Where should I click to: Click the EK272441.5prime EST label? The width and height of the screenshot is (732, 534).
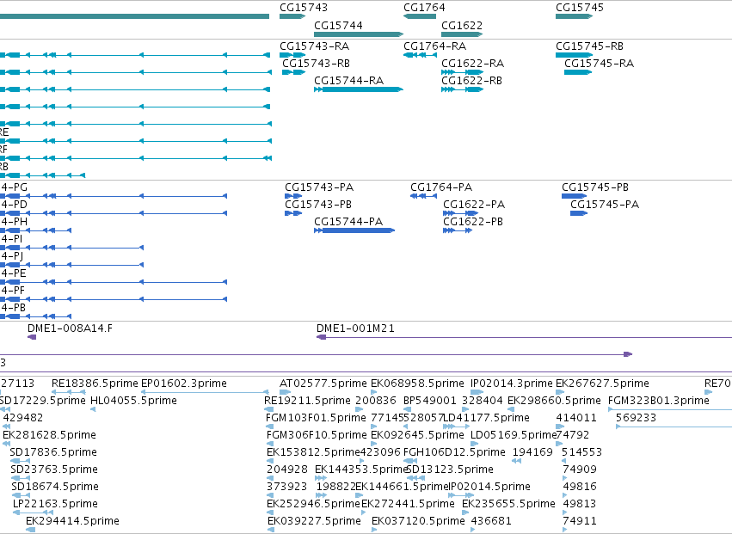408,505
